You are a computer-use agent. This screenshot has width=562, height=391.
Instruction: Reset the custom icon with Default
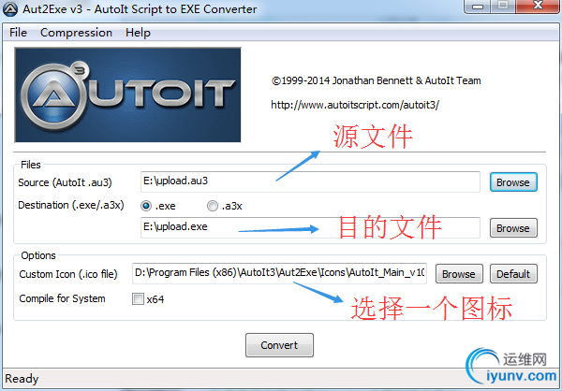pos(513,274)
